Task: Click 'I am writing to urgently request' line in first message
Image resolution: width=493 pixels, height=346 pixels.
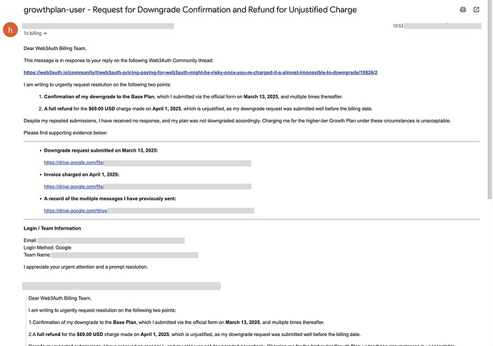Action: (x=97, y=84)
